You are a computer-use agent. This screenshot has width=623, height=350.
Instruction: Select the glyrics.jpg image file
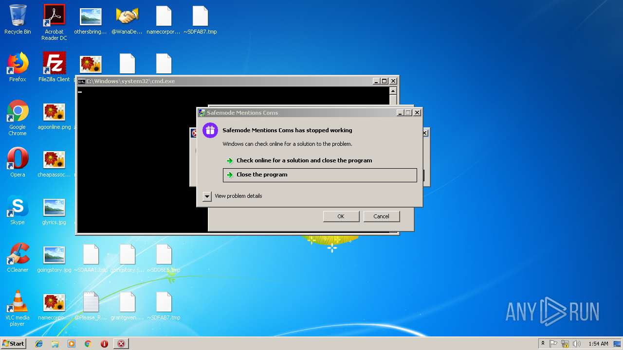coord(54,212)
